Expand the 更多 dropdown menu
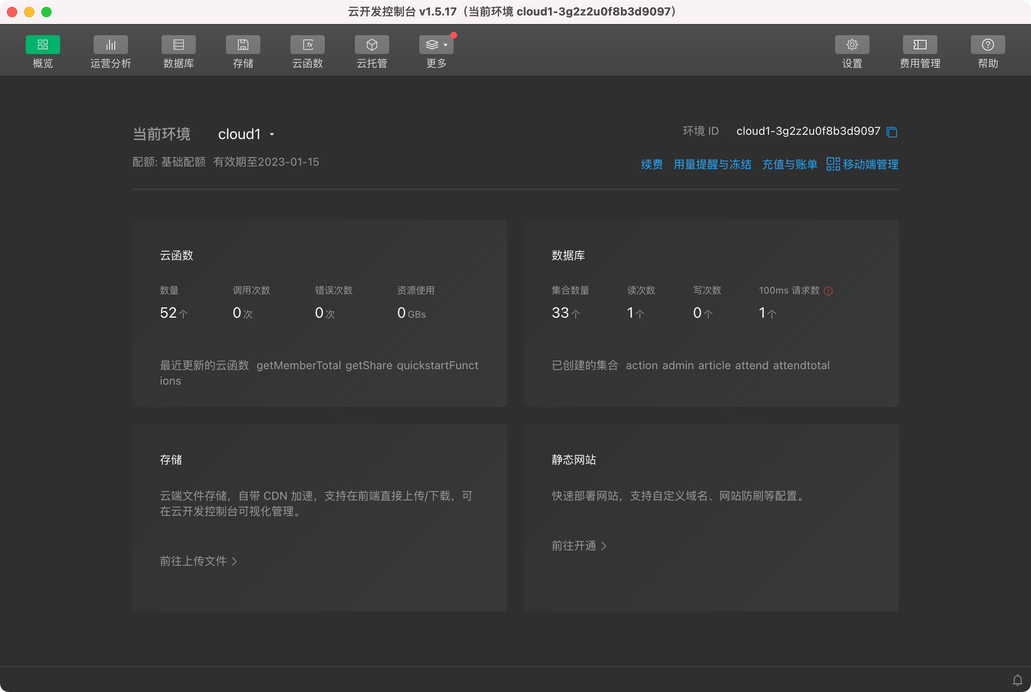 click(x=436, y=45)
